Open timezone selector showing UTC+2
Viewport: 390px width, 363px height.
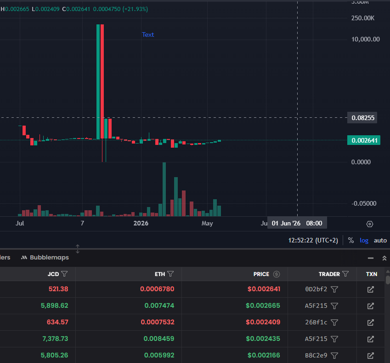[x=313, y=241]
